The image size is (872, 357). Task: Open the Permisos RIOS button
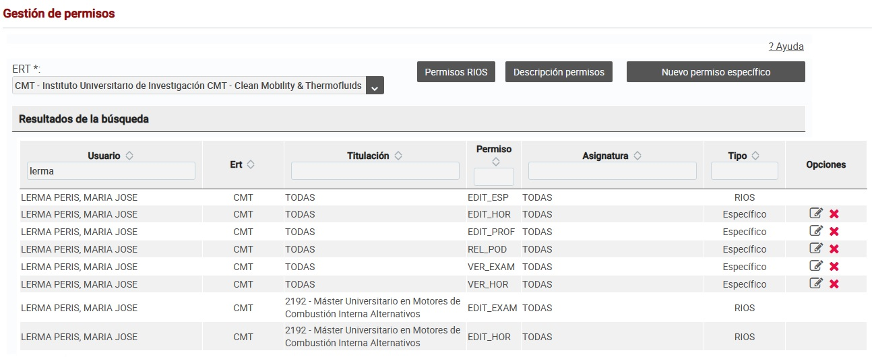(456, 72)
